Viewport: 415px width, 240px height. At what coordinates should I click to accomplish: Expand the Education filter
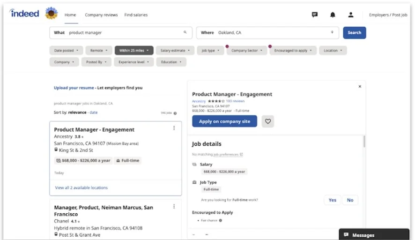click(x=171, y=62)
